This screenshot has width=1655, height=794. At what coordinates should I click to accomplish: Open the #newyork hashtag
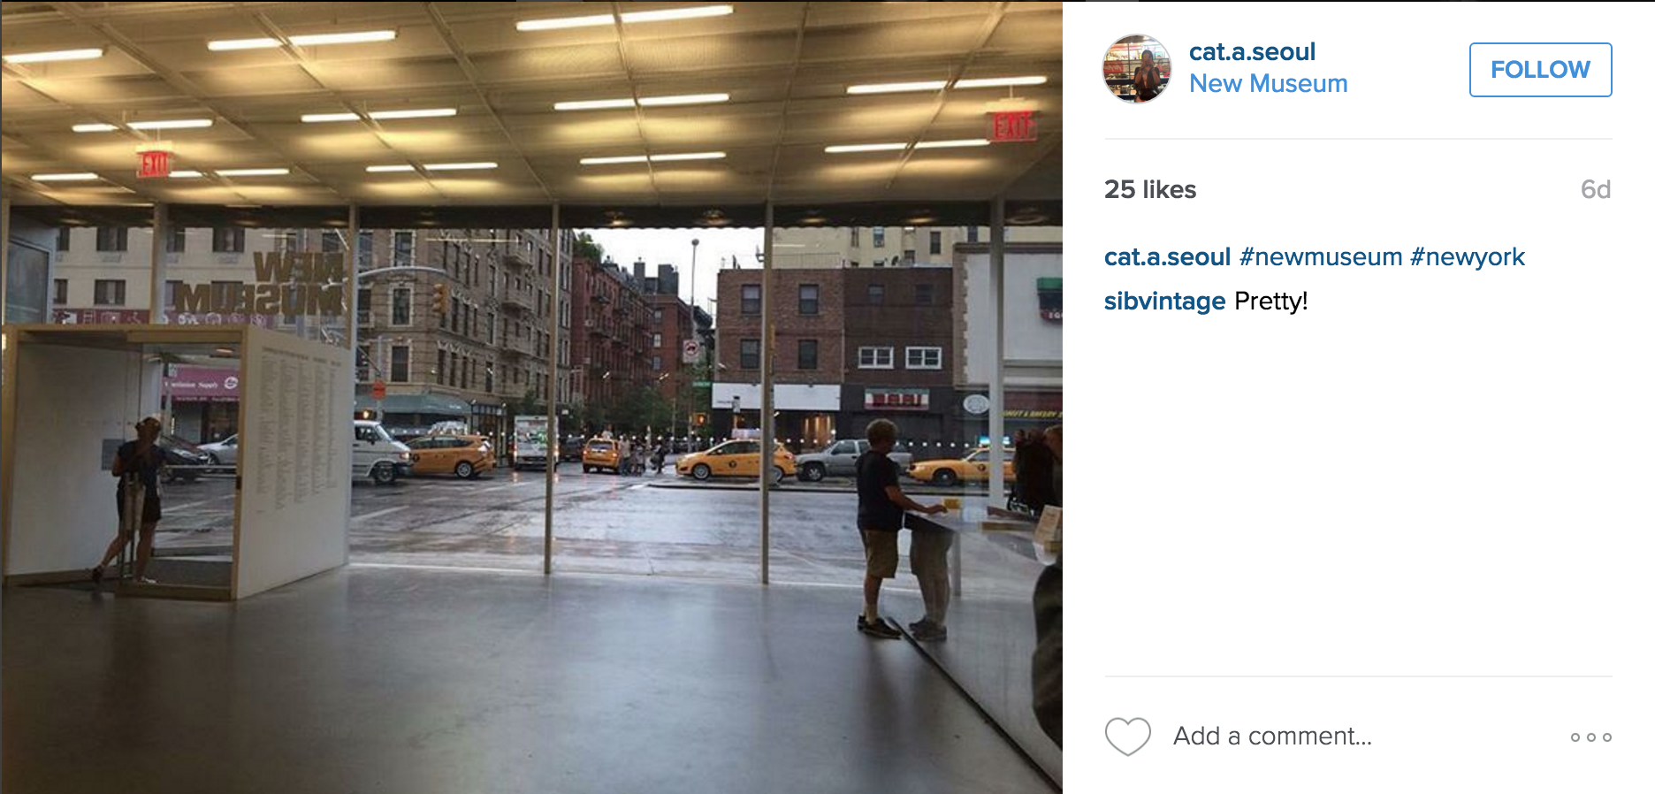coord(1468,256)
